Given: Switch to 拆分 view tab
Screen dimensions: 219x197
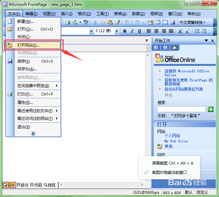Looking at the screenshot, I should [22, 185].
